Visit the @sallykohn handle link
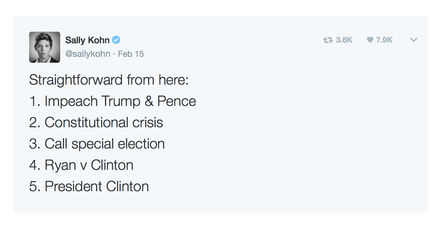 88,54
